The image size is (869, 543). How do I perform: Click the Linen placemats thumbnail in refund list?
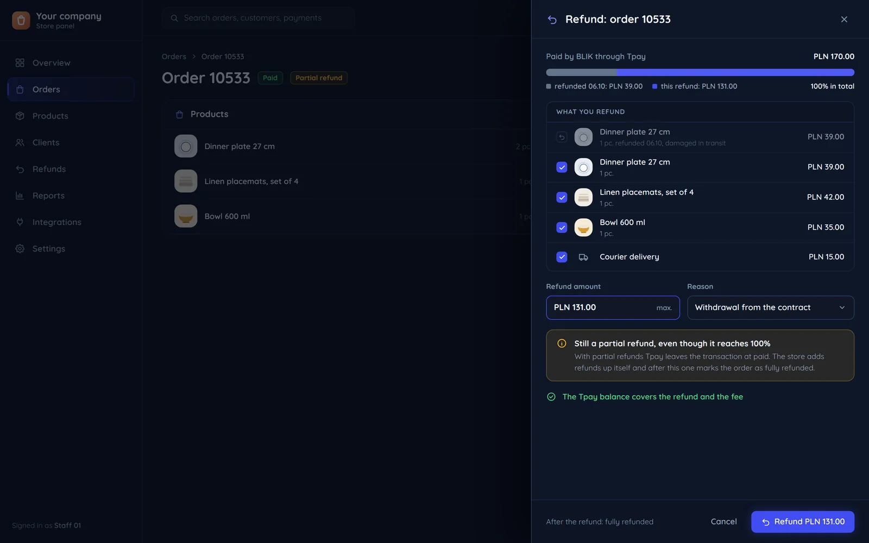(583, 198)
